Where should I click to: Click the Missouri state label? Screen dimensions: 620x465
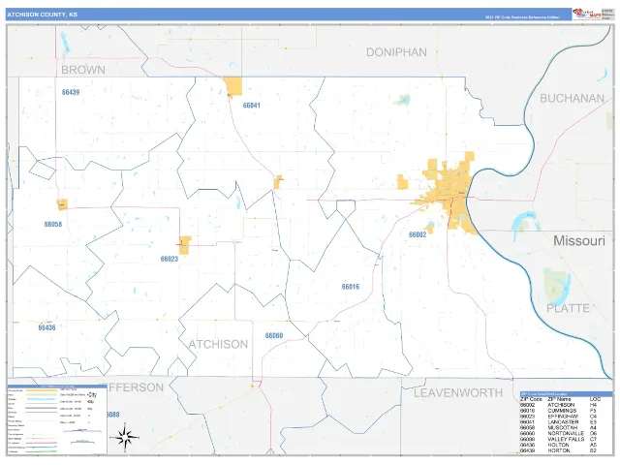click(x=579, y=240)
